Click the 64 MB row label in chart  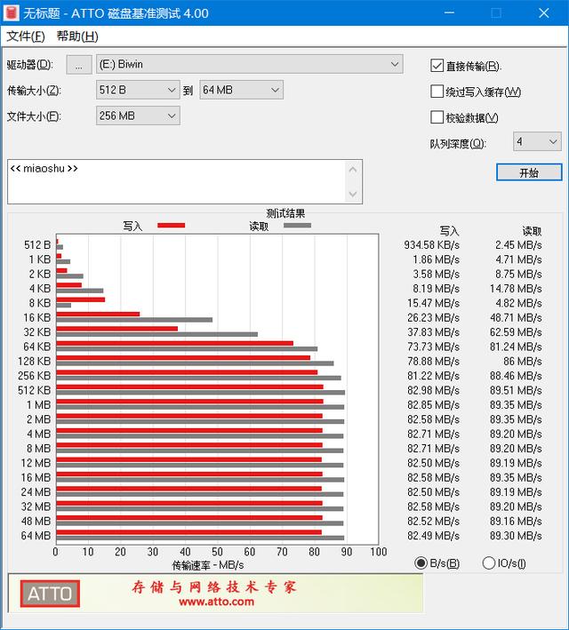pos(36,536)
